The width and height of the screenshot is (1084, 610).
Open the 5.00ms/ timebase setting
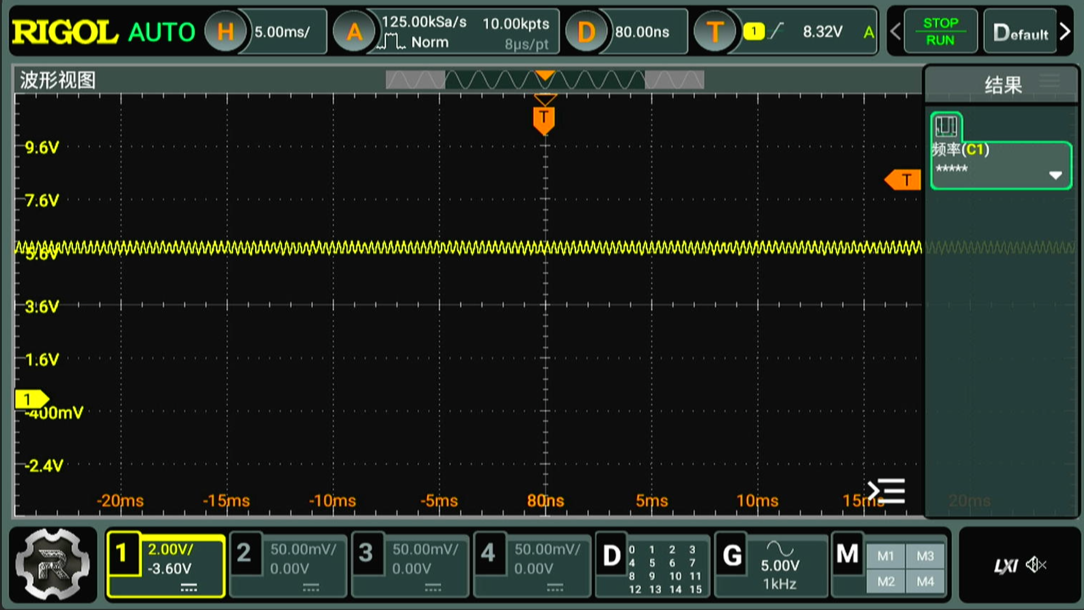[x=282, y=32]
